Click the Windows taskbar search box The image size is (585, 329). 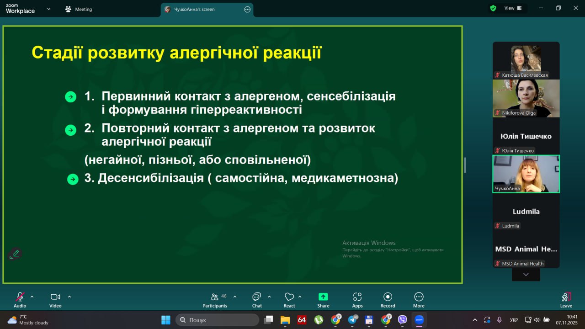pyautogui.click(x=217, y=320)
